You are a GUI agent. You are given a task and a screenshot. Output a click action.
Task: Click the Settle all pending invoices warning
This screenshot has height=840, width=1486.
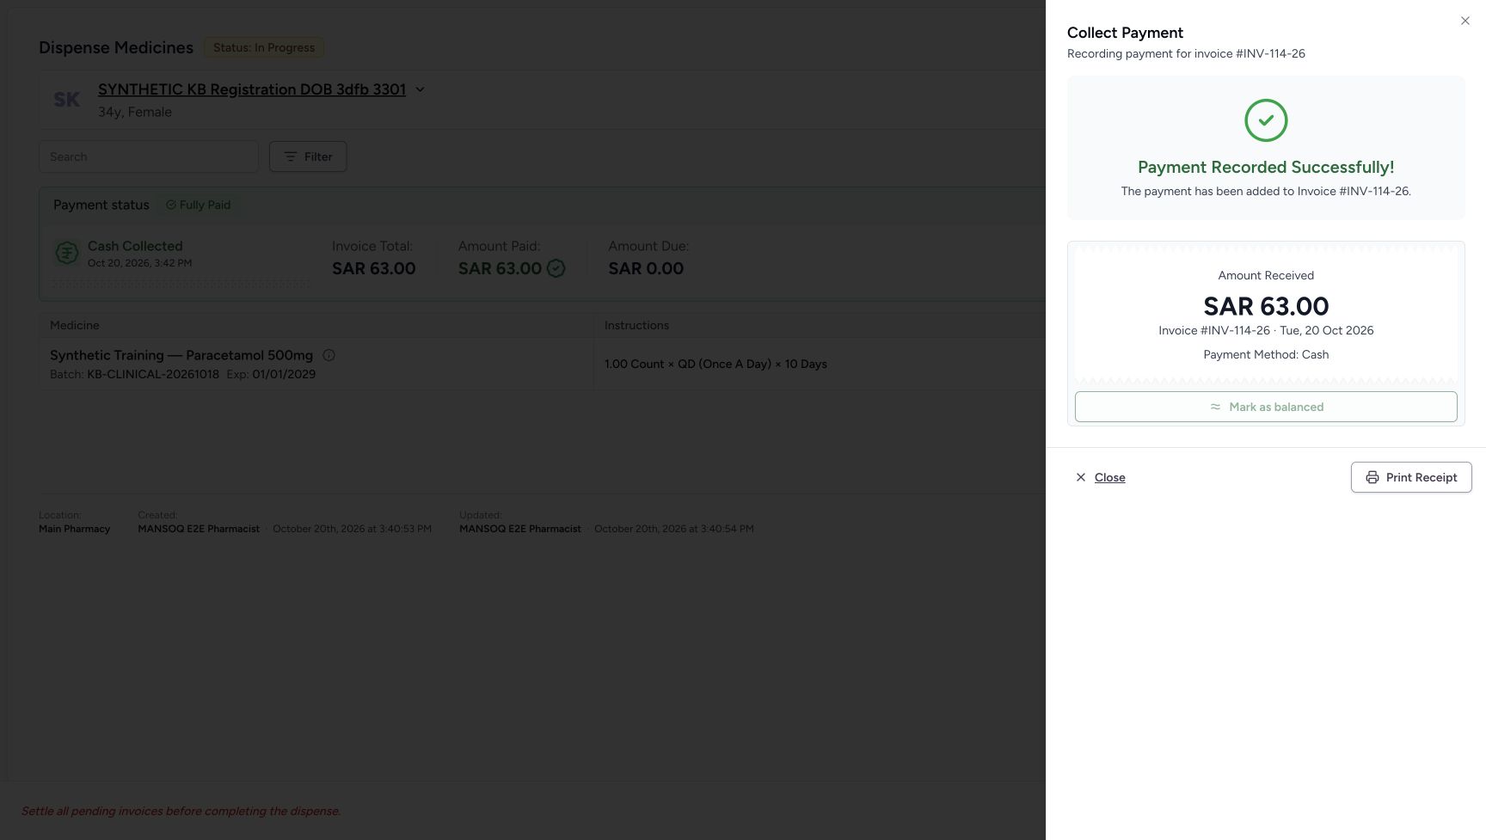tap(181, 811)
